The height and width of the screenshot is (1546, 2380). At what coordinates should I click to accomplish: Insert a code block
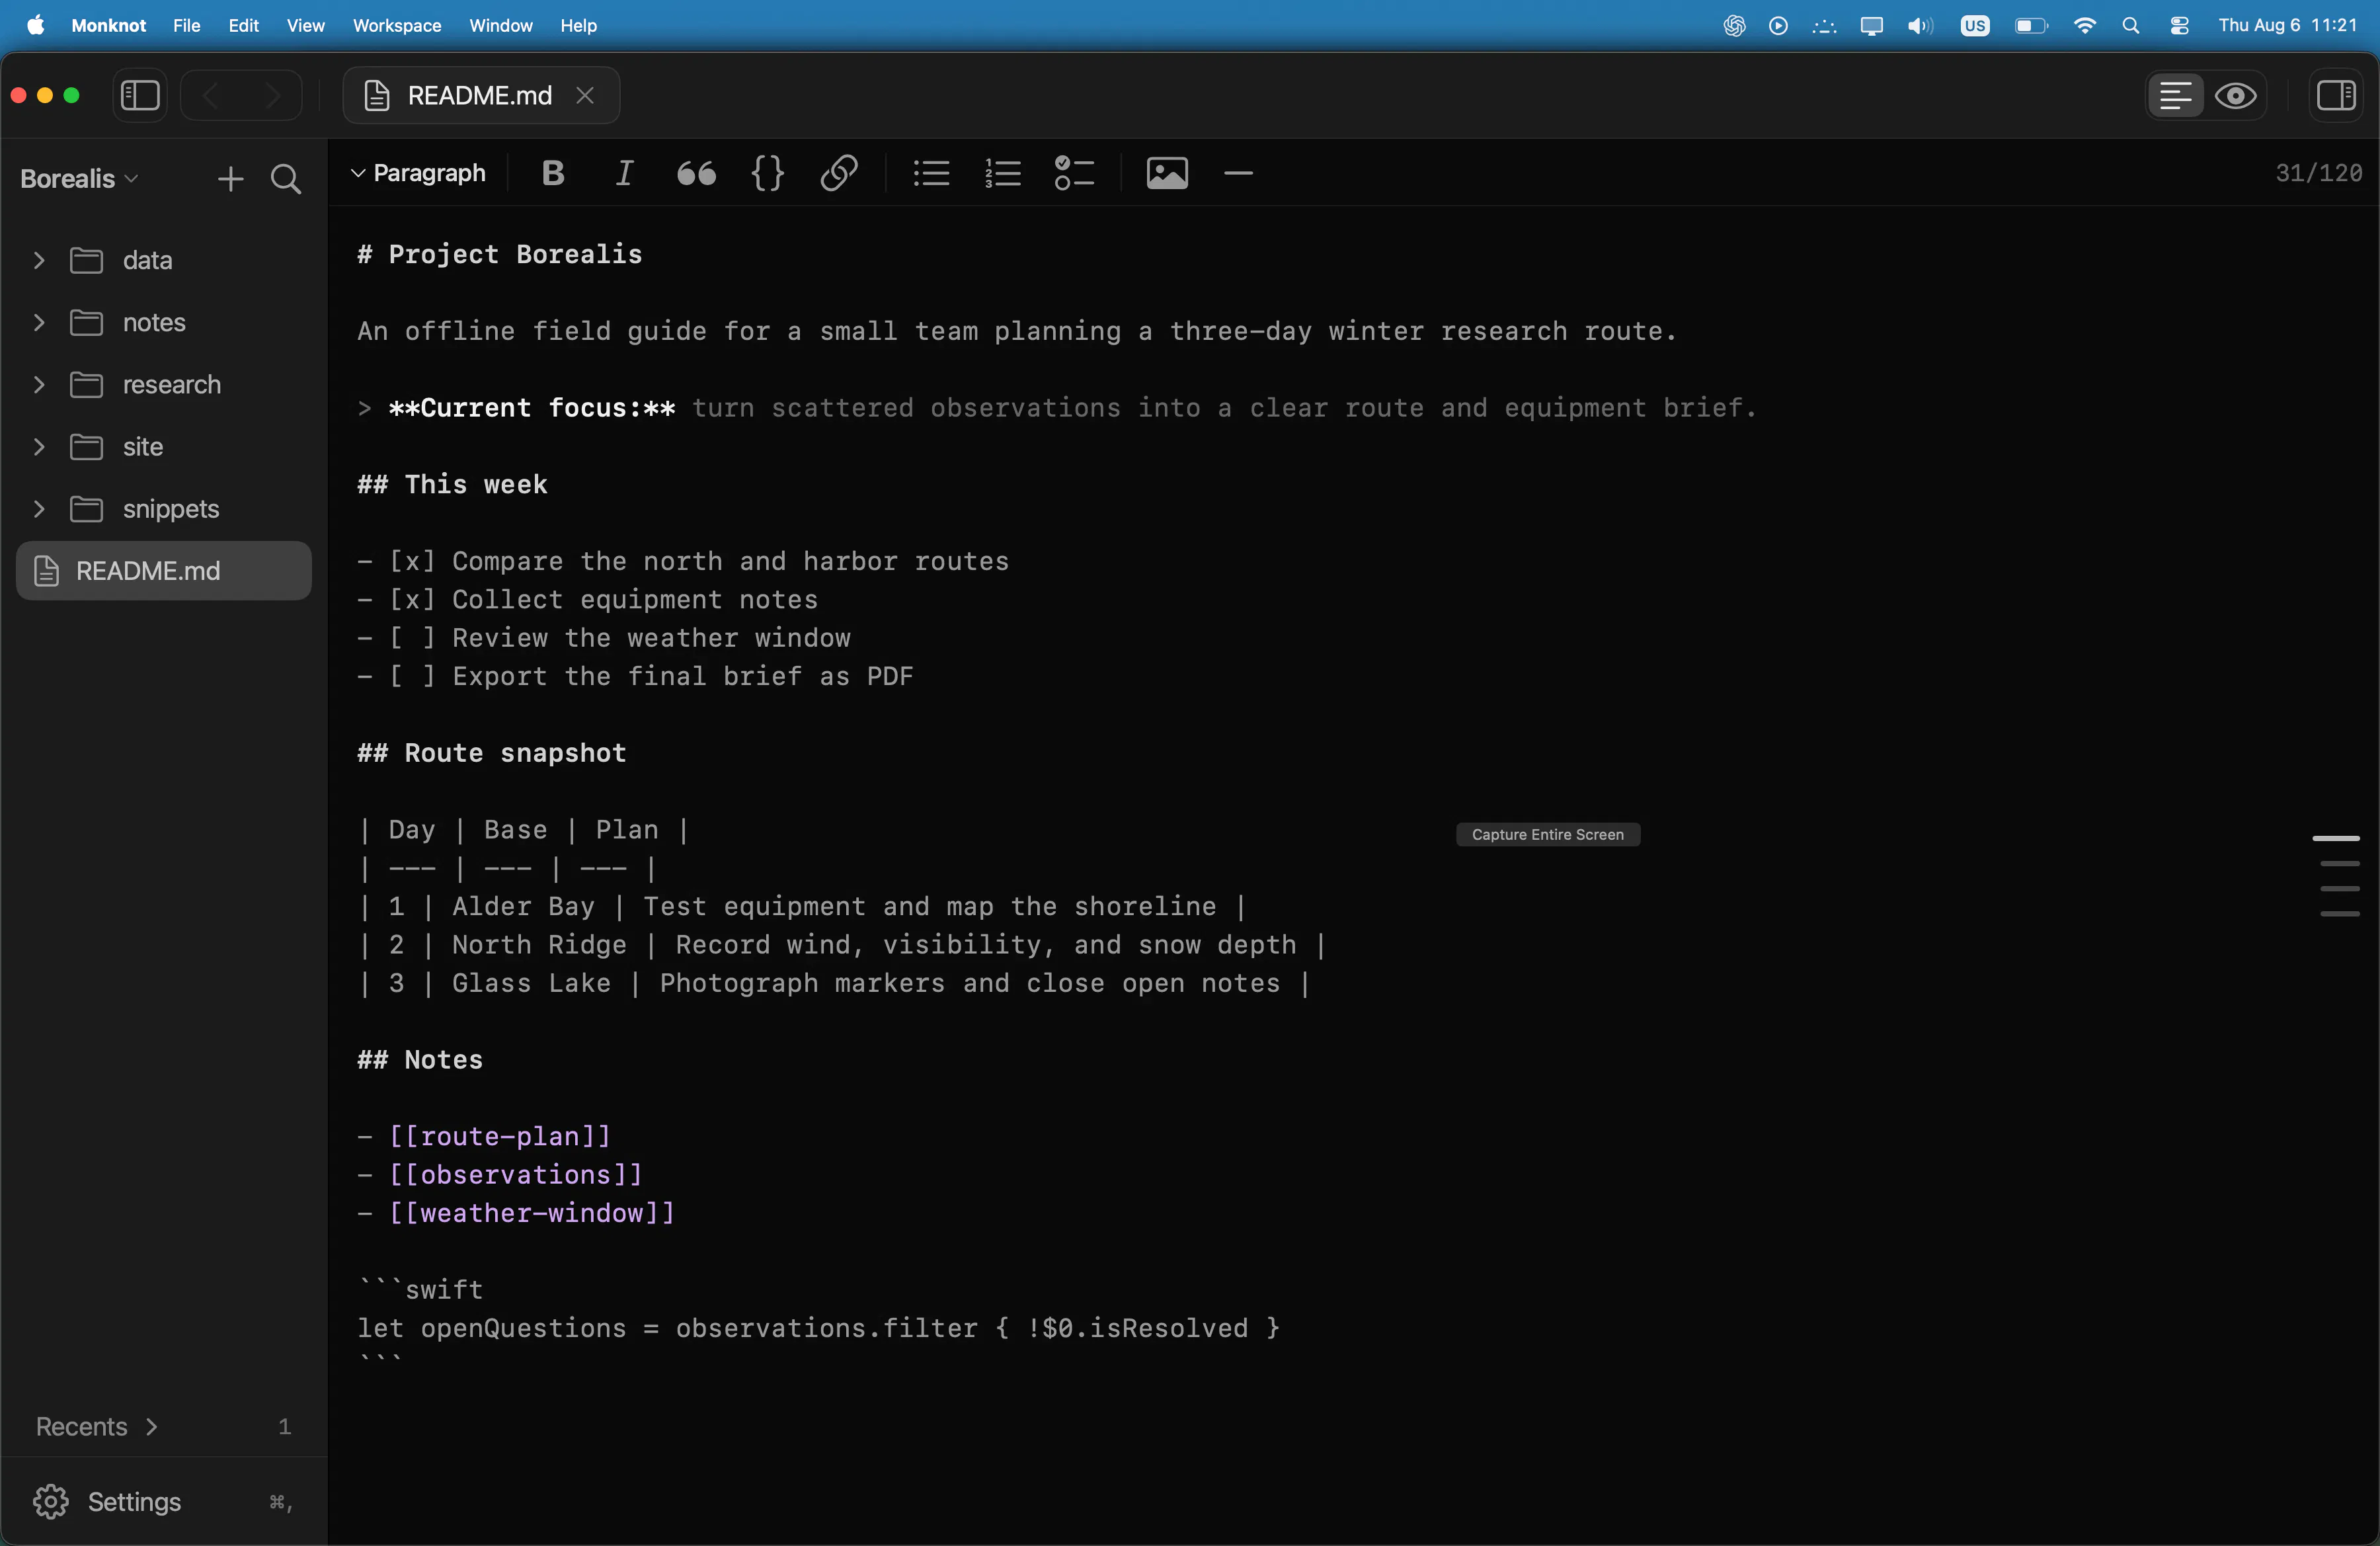[767, 174]
